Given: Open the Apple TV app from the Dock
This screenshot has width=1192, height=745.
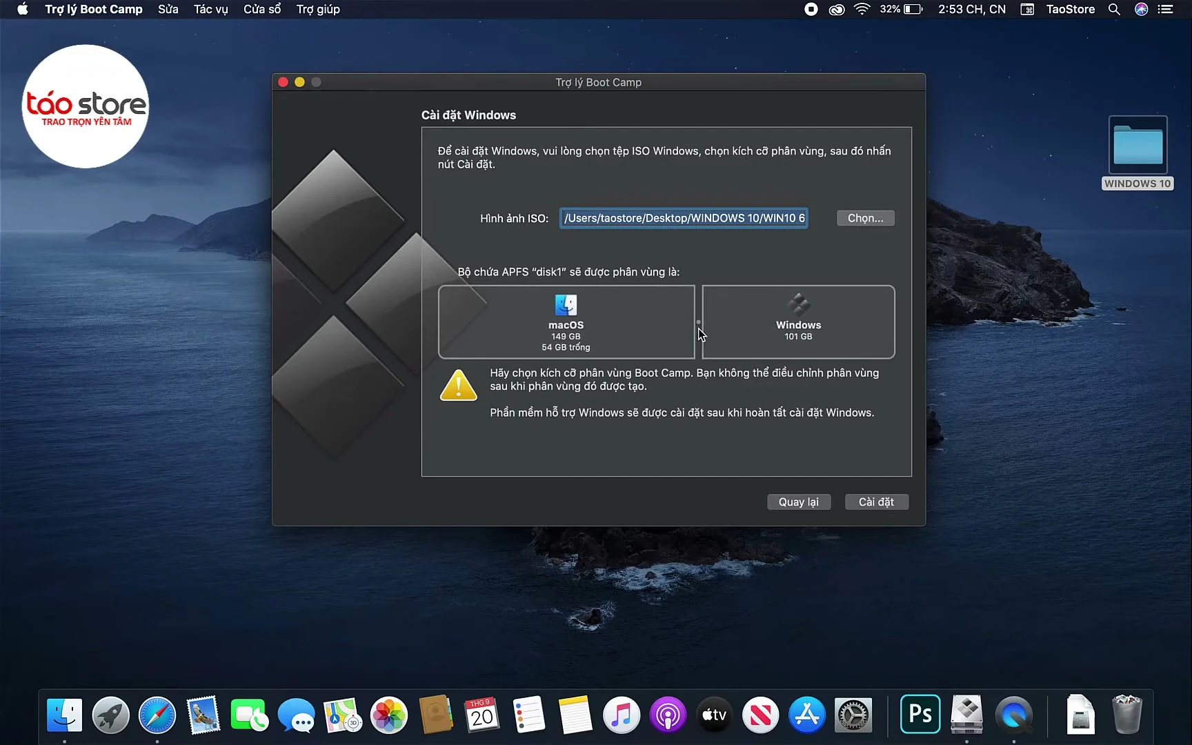Looking at the screenshot, I should [714, 715].
